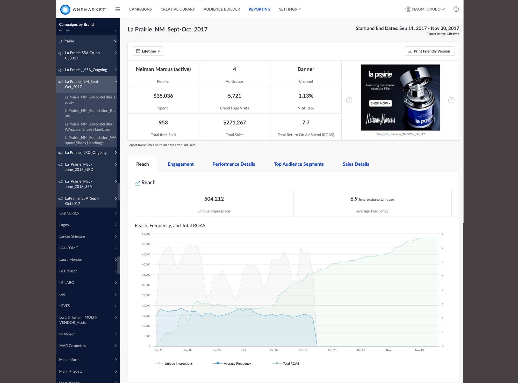Toggle the hamburger menu icon
The height and width of the screenshot is (383, 518).
(118, 9)
